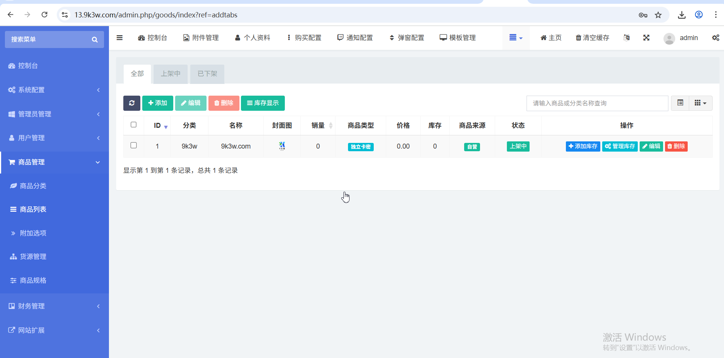Click the admin avatar image
The height and width of the screenshot is (358, 724).
coord(669,38)
